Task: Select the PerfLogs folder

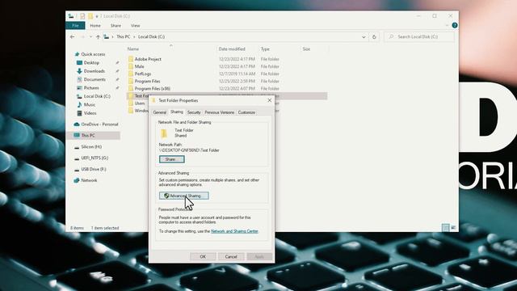Action: [143, 74]
